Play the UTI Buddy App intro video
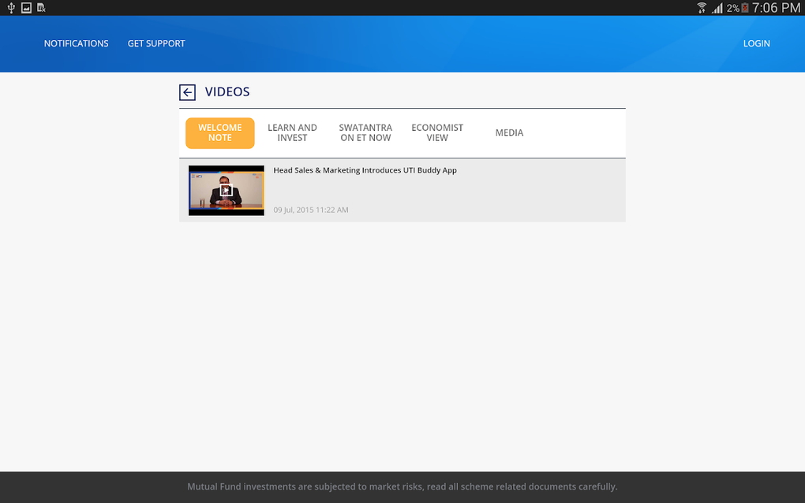This screenshot has width=805, height=503. coord(227,190)
